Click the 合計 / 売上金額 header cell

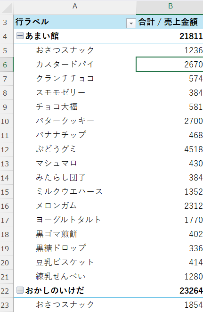coord(170,22)
